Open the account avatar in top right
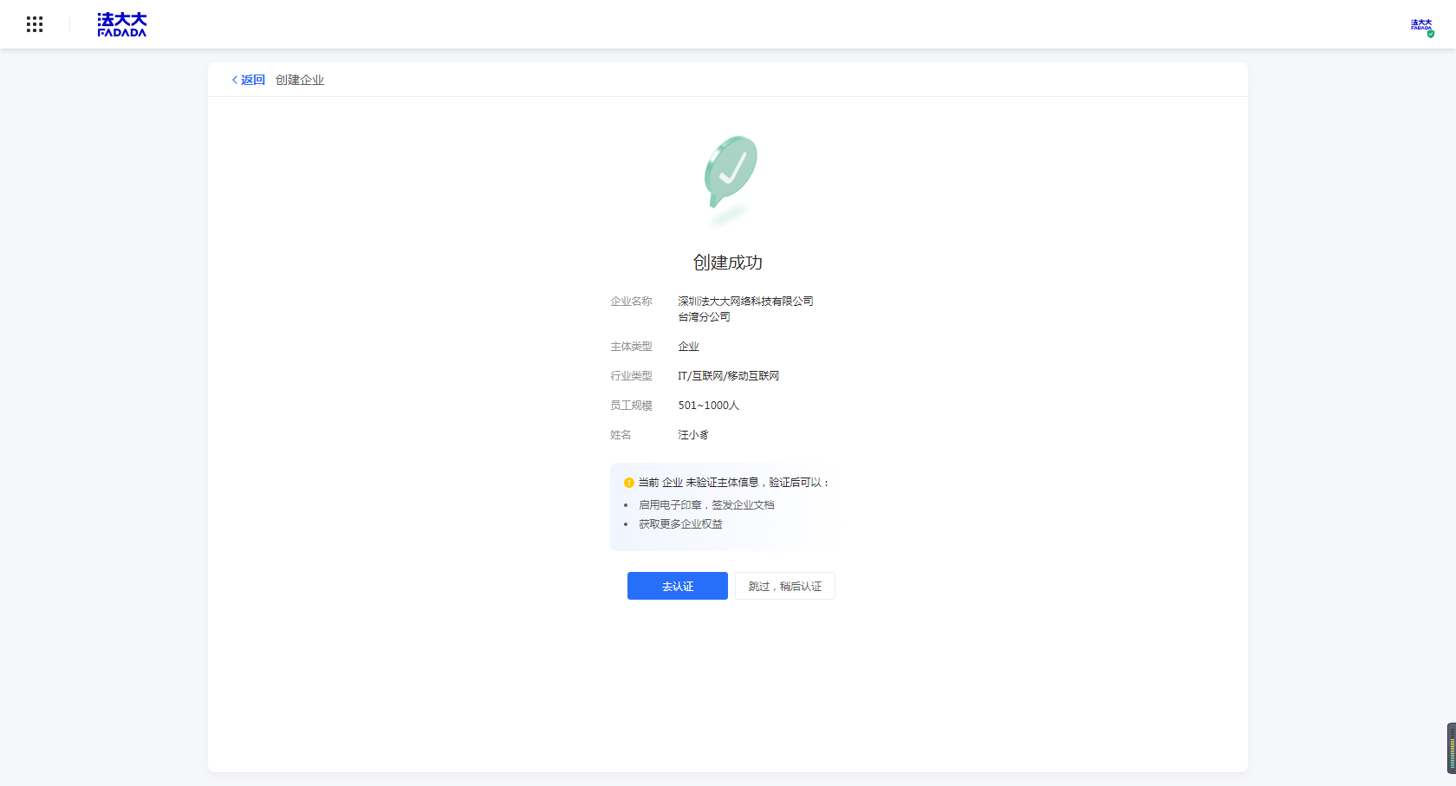The width and height of the screenshot is (1456, 786). point(1422,27)
